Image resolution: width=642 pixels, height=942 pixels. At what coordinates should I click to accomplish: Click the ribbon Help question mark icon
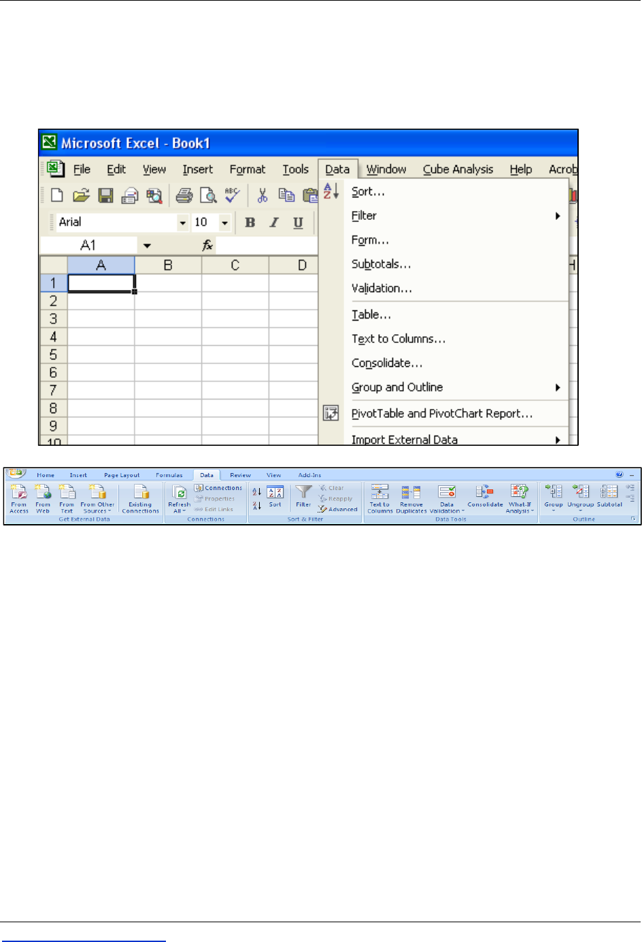pyautogui.click(x=620, y=474)
